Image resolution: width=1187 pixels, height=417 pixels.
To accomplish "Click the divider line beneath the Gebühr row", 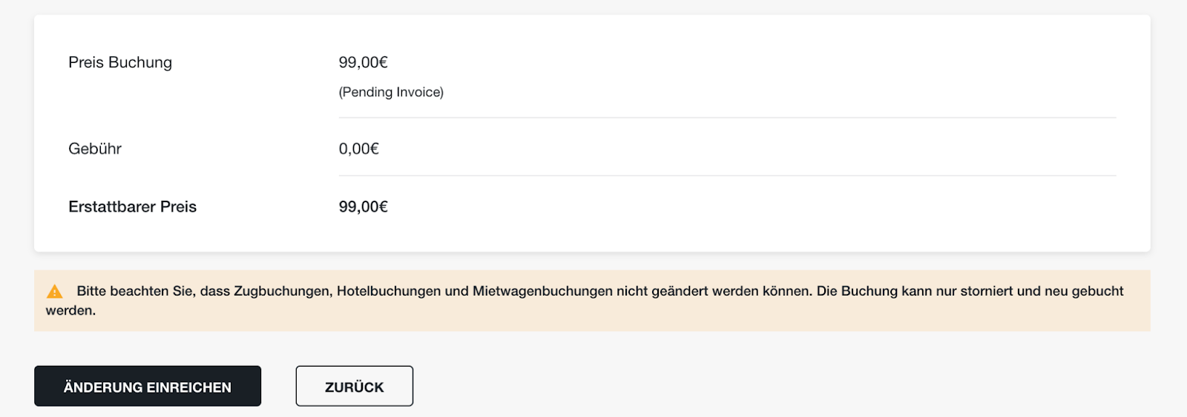I will tap(727, 176).
